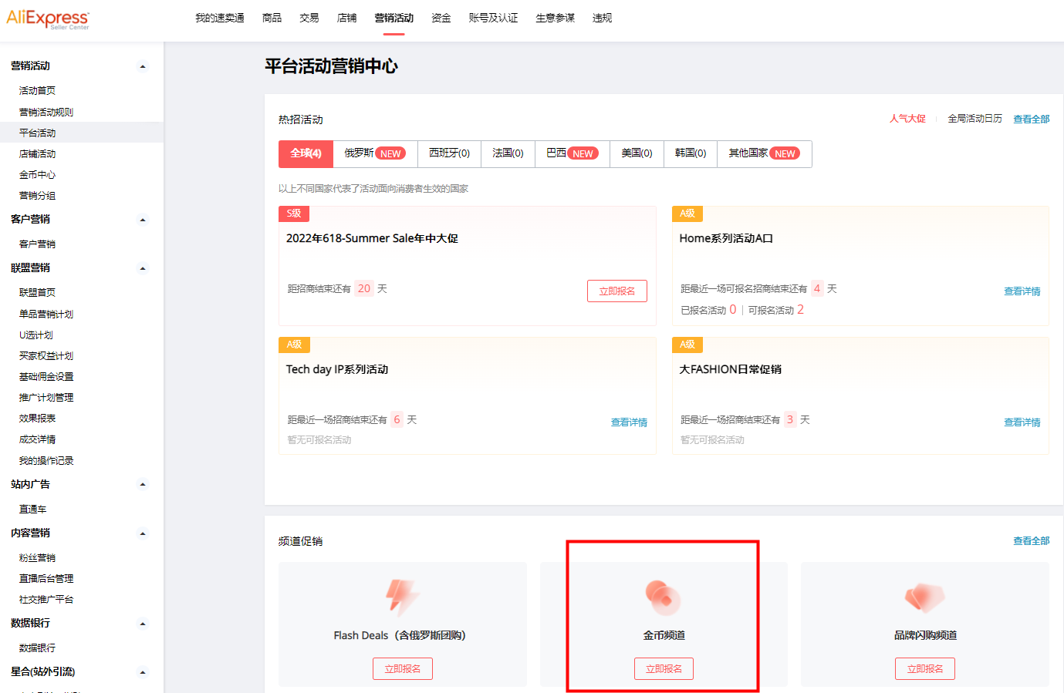Click 立即报名 under 金币频道
The width and height of the screenshot is (1064, 693).
(x=664, y=668)
